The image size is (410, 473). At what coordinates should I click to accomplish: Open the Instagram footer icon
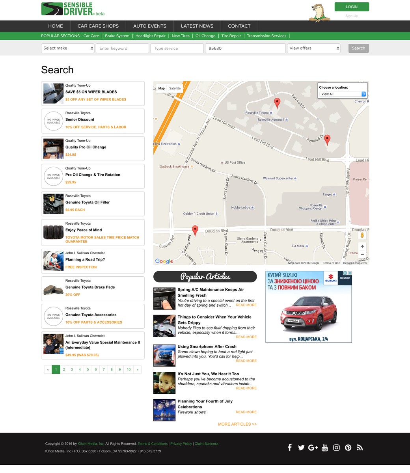336,447
